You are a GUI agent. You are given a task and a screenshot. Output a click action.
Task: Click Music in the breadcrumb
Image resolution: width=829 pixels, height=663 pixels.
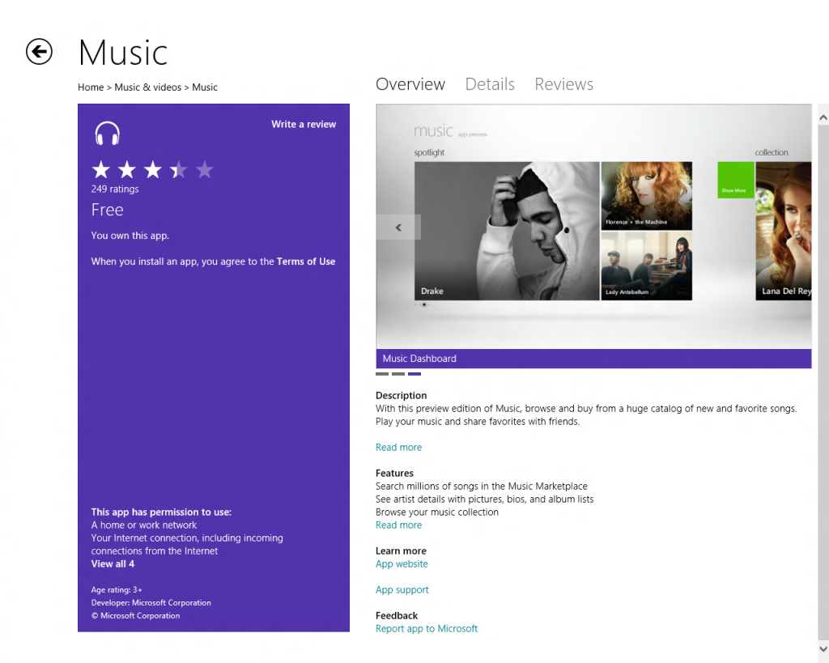point(205,87)
